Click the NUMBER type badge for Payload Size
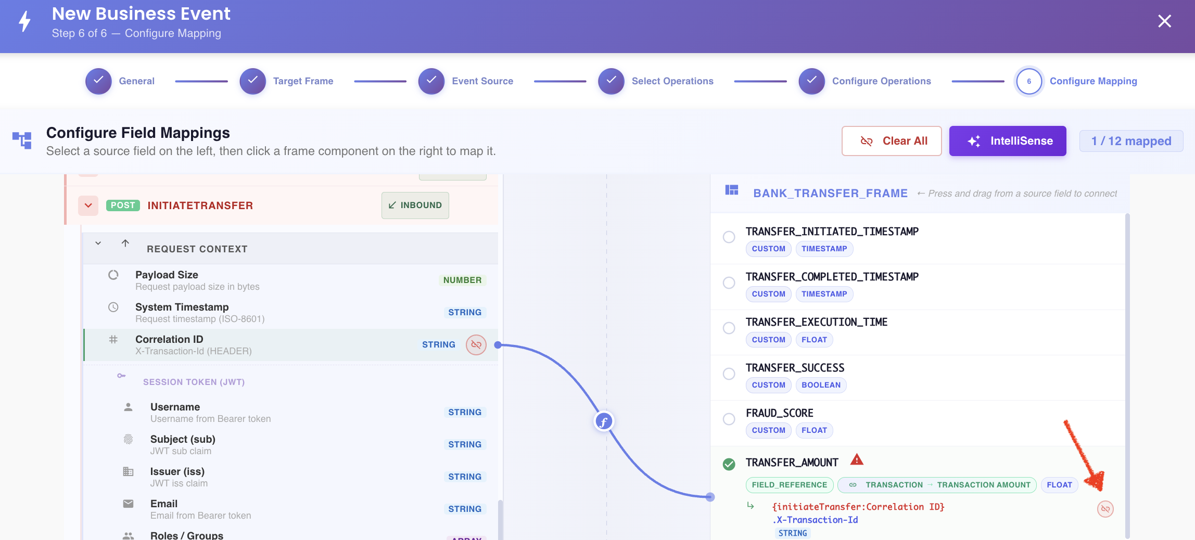 [x=462, y=280]
